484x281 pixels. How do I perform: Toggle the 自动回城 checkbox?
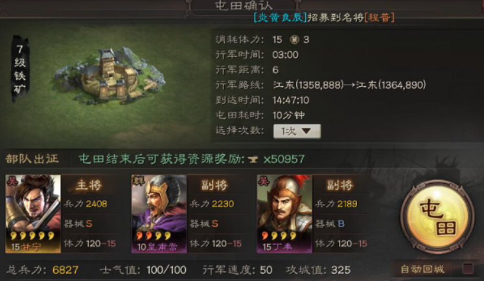468,269
